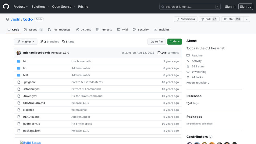Click the bell Notifications button
Image resolution: width=256 pixels, height=144 pixels.
(x=186, y=19)
